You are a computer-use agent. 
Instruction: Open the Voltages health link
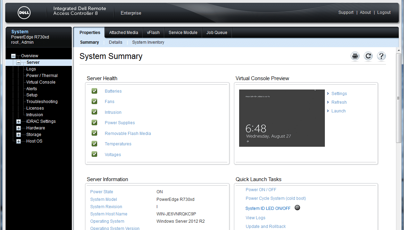click(112, 154)
